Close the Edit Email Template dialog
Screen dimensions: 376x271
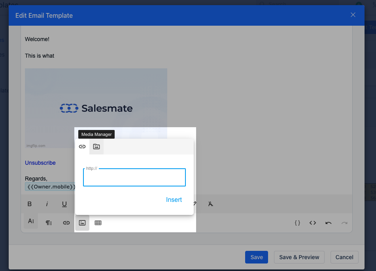click(353, 15)
